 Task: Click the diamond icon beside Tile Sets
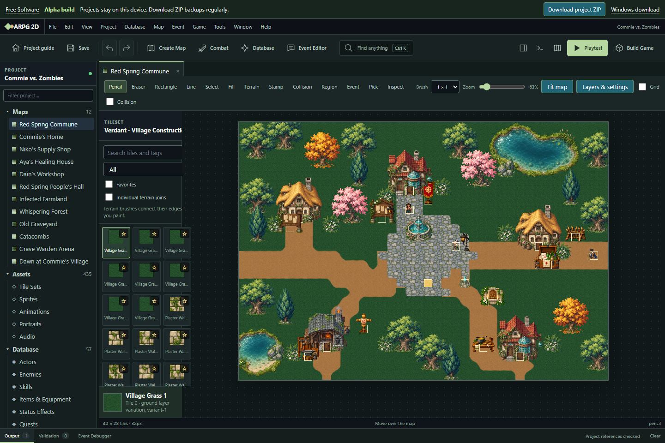point(14,287)
